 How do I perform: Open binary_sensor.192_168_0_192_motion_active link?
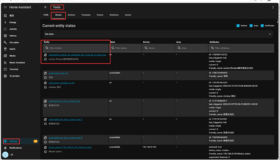click(x=70, y=147)
